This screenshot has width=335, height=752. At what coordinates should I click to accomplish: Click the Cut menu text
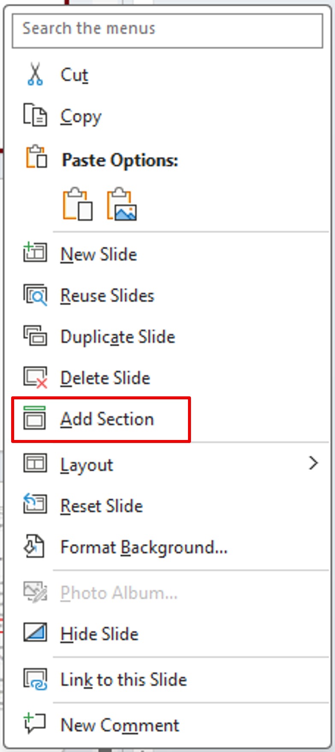[74, 75]
